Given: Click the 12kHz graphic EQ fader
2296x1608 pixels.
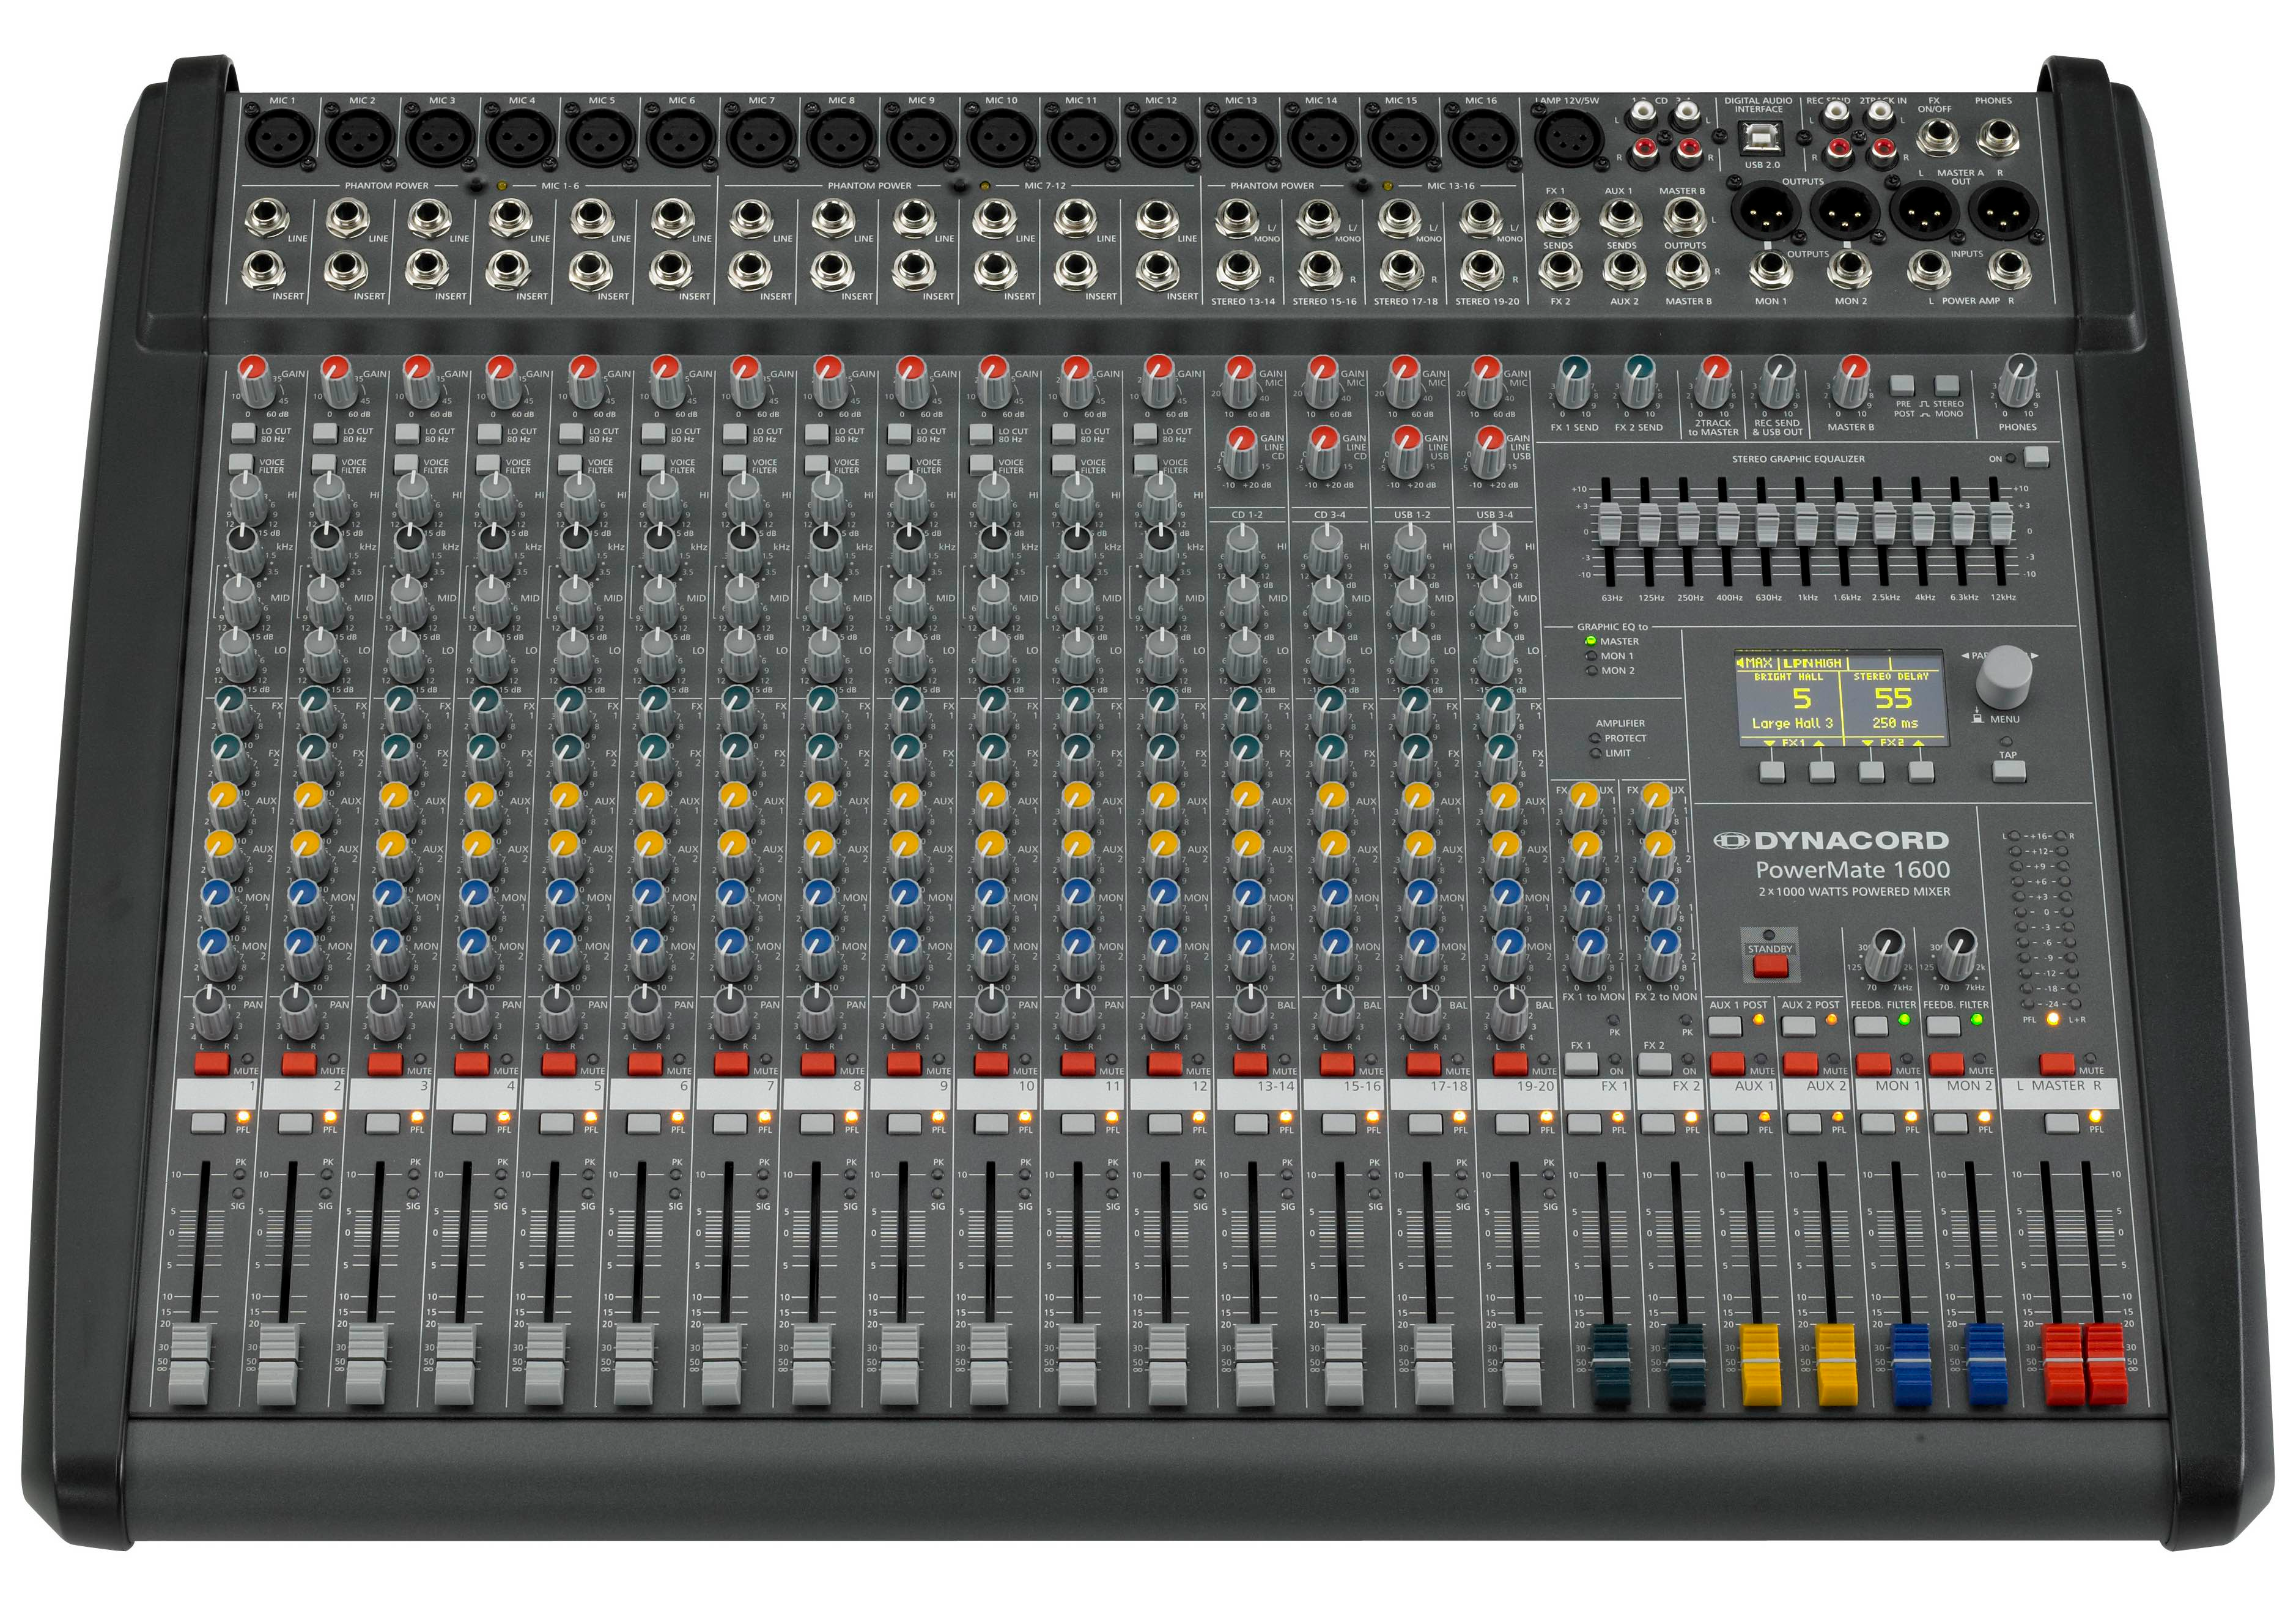Looking at the screenshot, I should [x=2001, y=524].
